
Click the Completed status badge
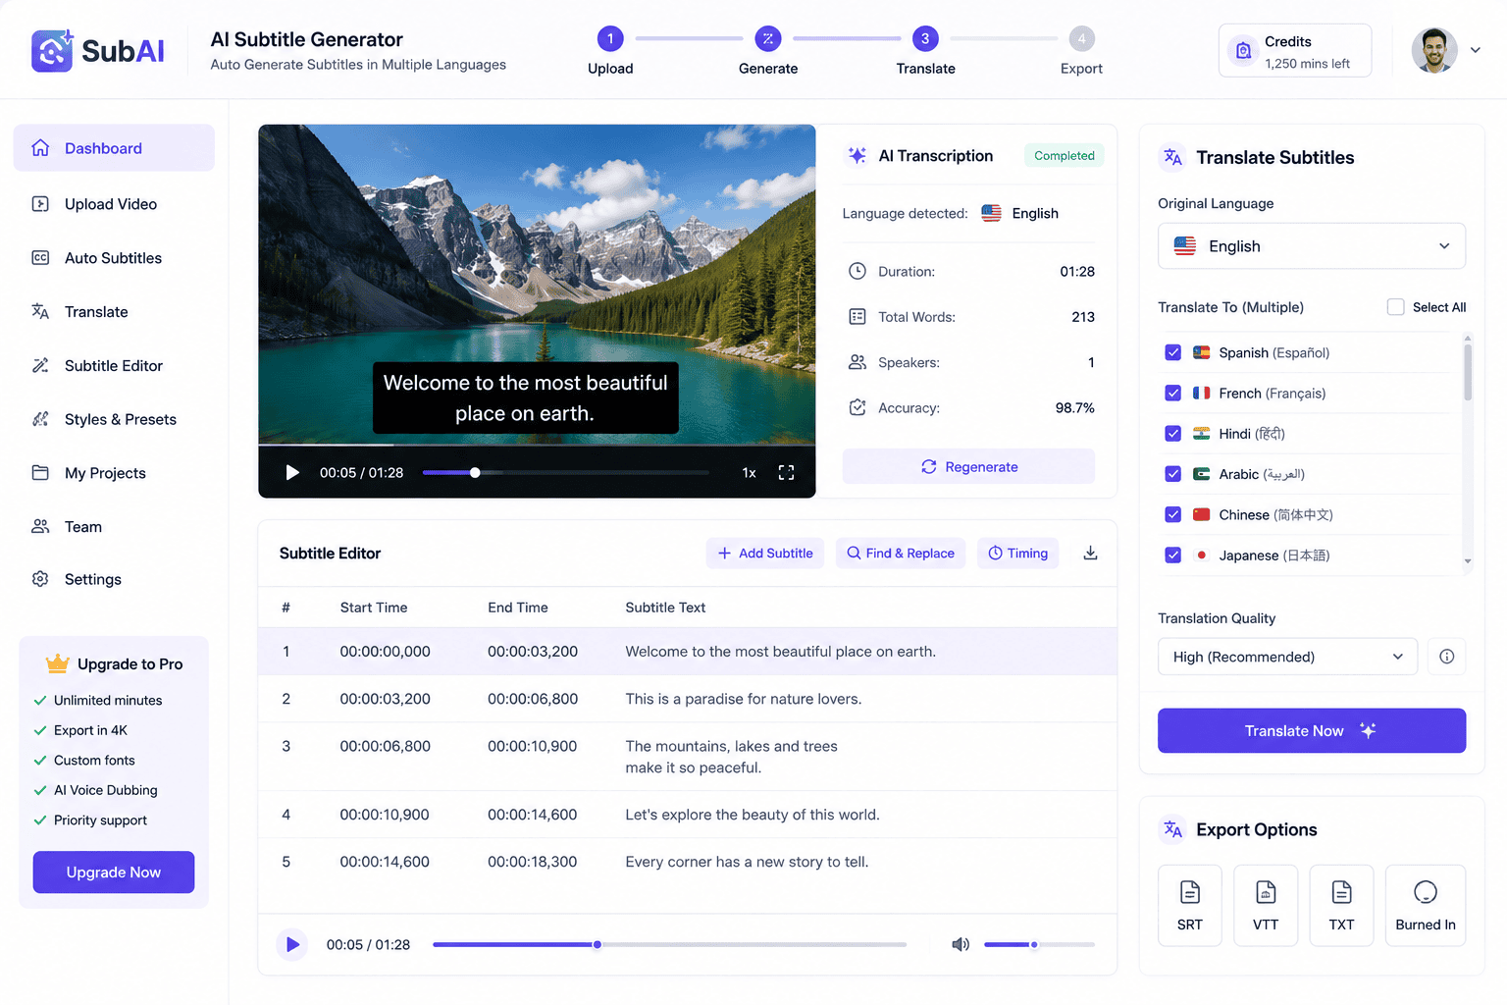[1065, 155]
